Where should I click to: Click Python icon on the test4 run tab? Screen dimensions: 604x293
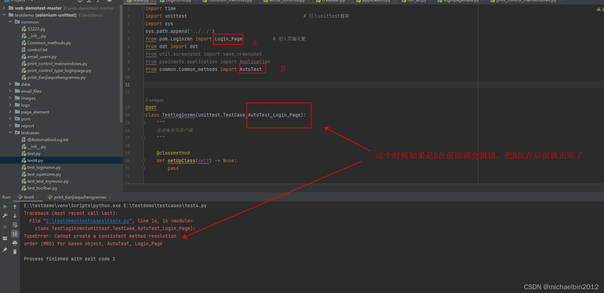point(20,197)
